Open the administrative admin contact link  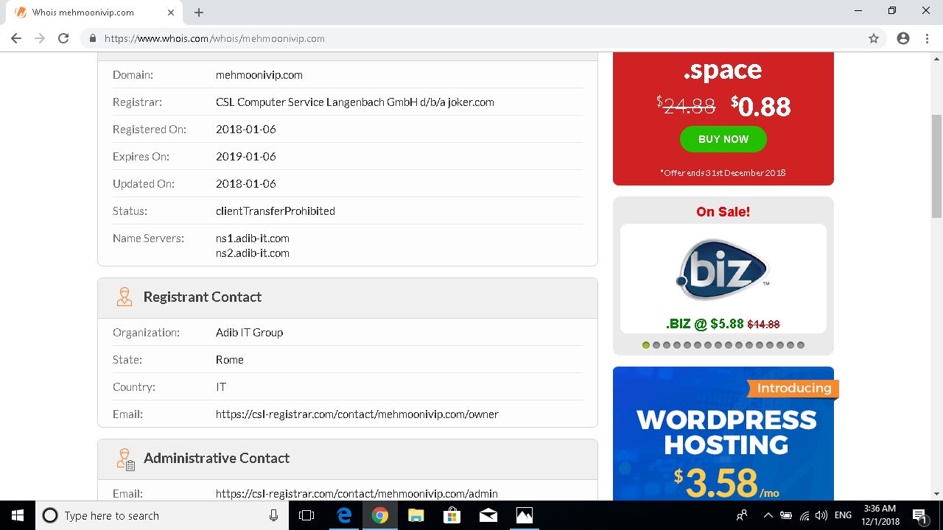point(357,494)
